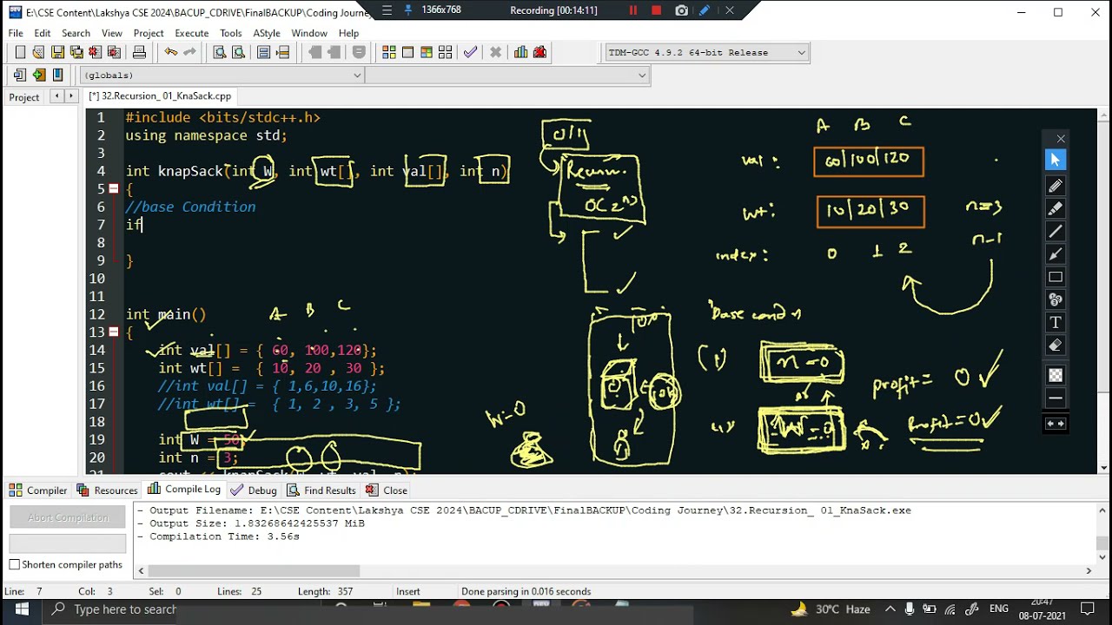Select the numbered step annotation tool

(x=1056, y=299)
